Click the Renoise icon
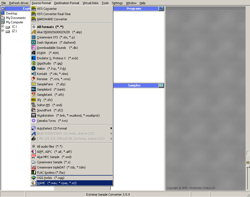This screenshot has height=197, width=250. click(x=34, y=79)
